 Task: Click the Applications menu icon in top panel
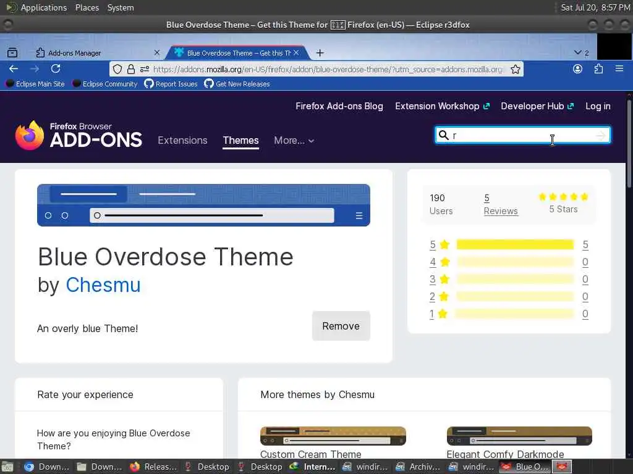[x=11, y=7]
